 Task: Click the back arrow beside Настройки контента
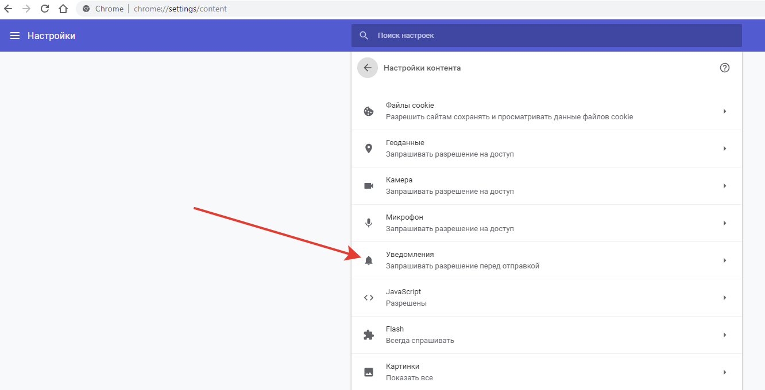[x=368, y=68]
